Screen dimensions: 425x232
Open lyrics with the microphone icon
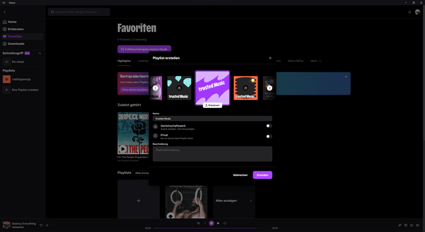point(400,225)
